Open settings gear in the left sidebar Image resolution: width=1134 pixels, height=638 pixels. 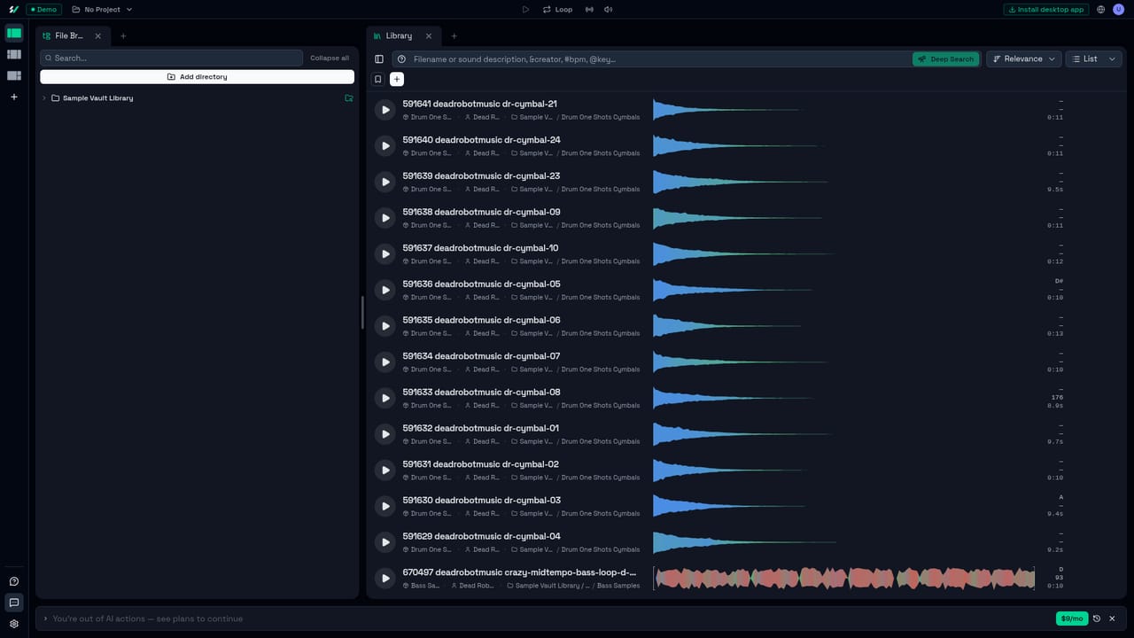(13, 624)
